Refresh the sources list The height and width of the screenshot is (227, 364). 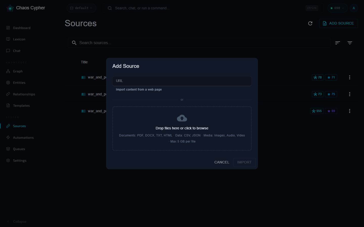coord(310,23)
